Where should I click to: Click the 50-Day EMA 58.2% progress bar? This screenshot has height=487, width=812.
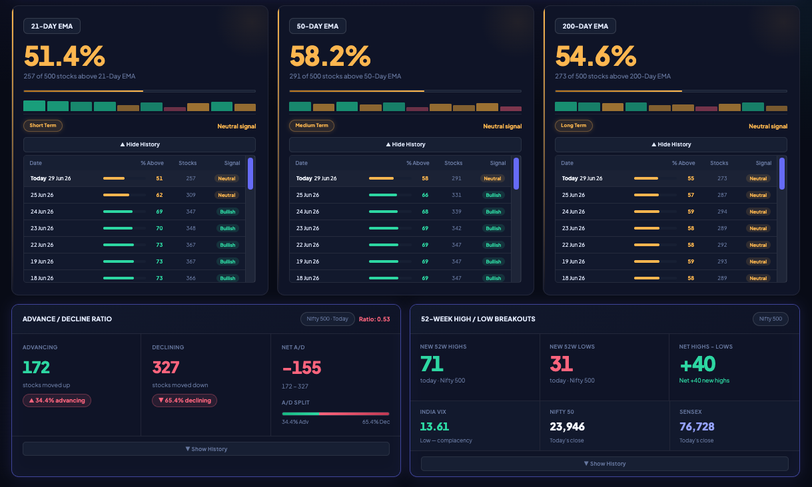point(405,91)
